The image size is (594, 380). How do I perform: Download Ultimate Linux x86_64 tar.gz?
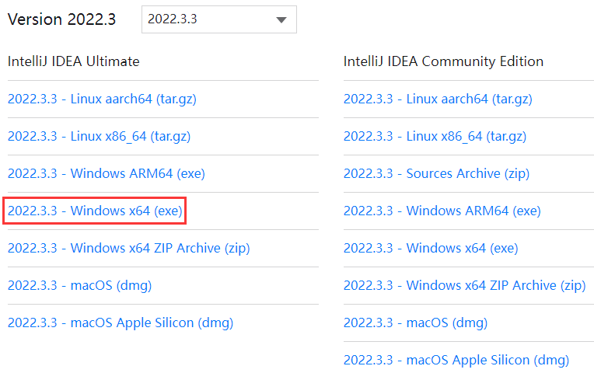pyautogui.click(x=99, y=137)
